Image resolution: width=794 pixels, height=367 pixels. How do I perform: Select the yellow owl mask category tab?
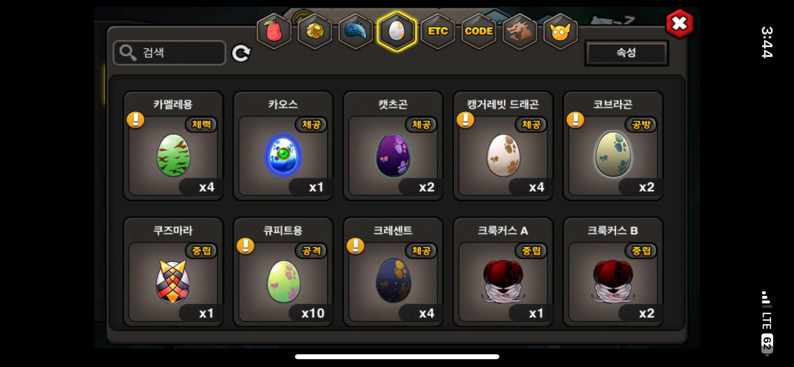560,31
